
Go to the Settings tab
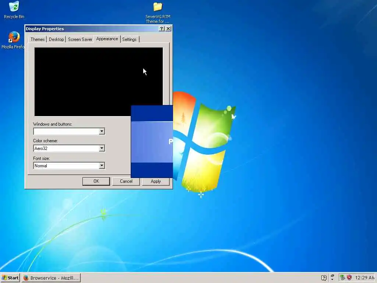point(129,39)
